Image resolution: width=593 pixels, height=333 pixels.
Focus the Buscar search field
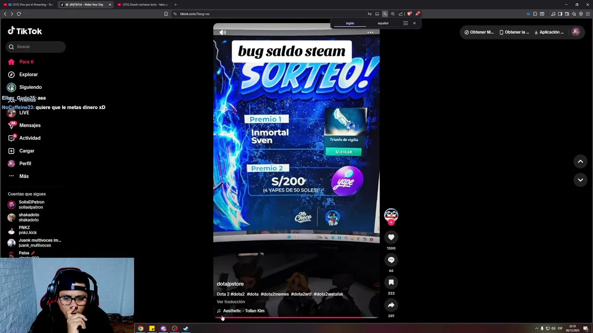[36, 47]
